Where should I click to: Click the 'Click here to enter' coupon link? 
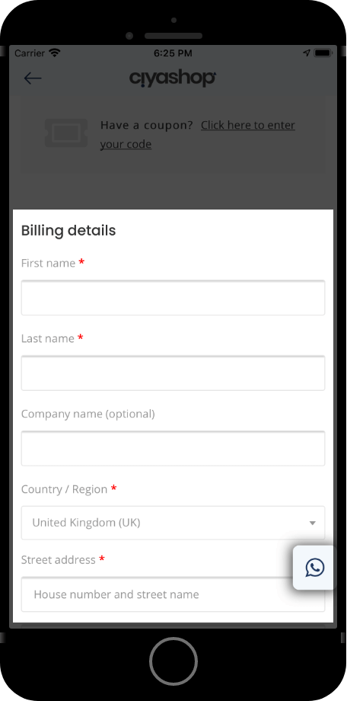[248, 125]
